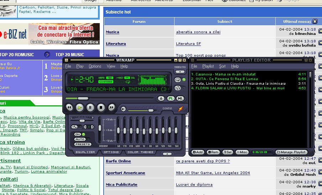Mute audio via speaker icon in Winamp
322x195 pixels.
point(123,109)
